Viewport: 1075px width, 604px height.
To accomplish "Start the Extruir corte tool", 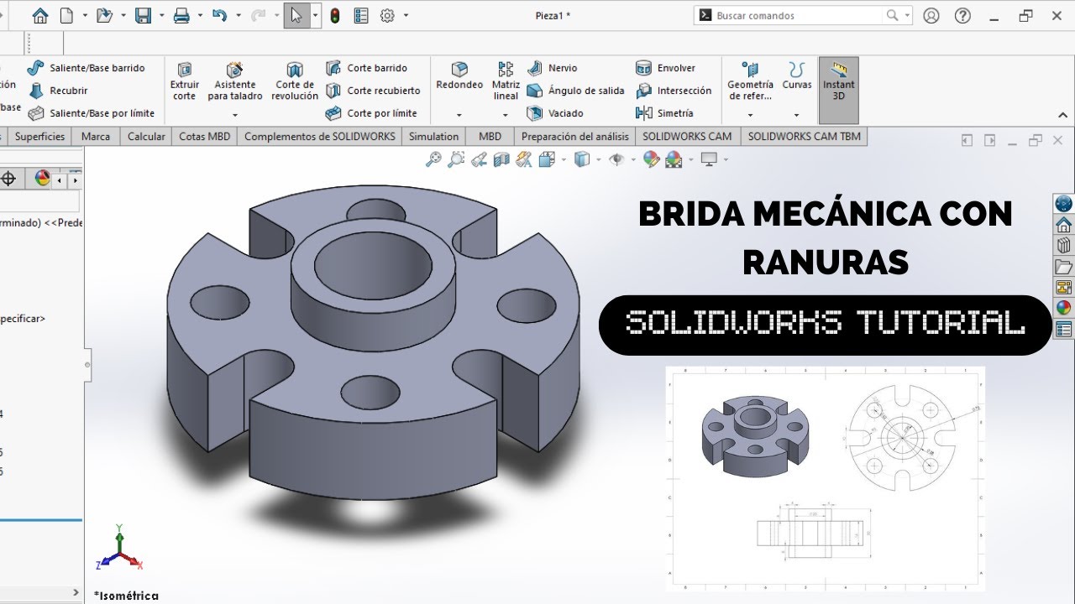I will click(x=185, y=81).
